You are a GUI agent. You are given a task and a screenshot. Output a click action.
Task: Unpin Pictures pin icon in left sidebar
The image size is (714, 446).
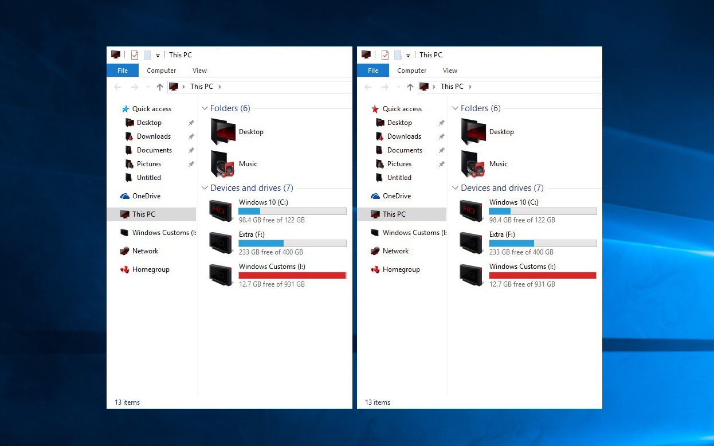pyautogui.click(x=191, y=164)
